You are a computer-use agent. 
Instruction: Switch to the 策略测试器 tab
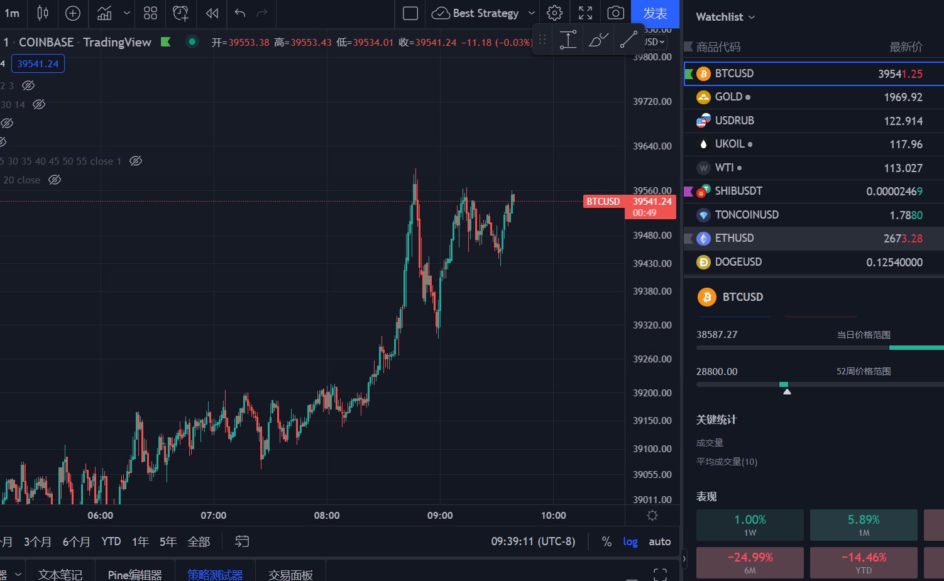tap(215, 574)
